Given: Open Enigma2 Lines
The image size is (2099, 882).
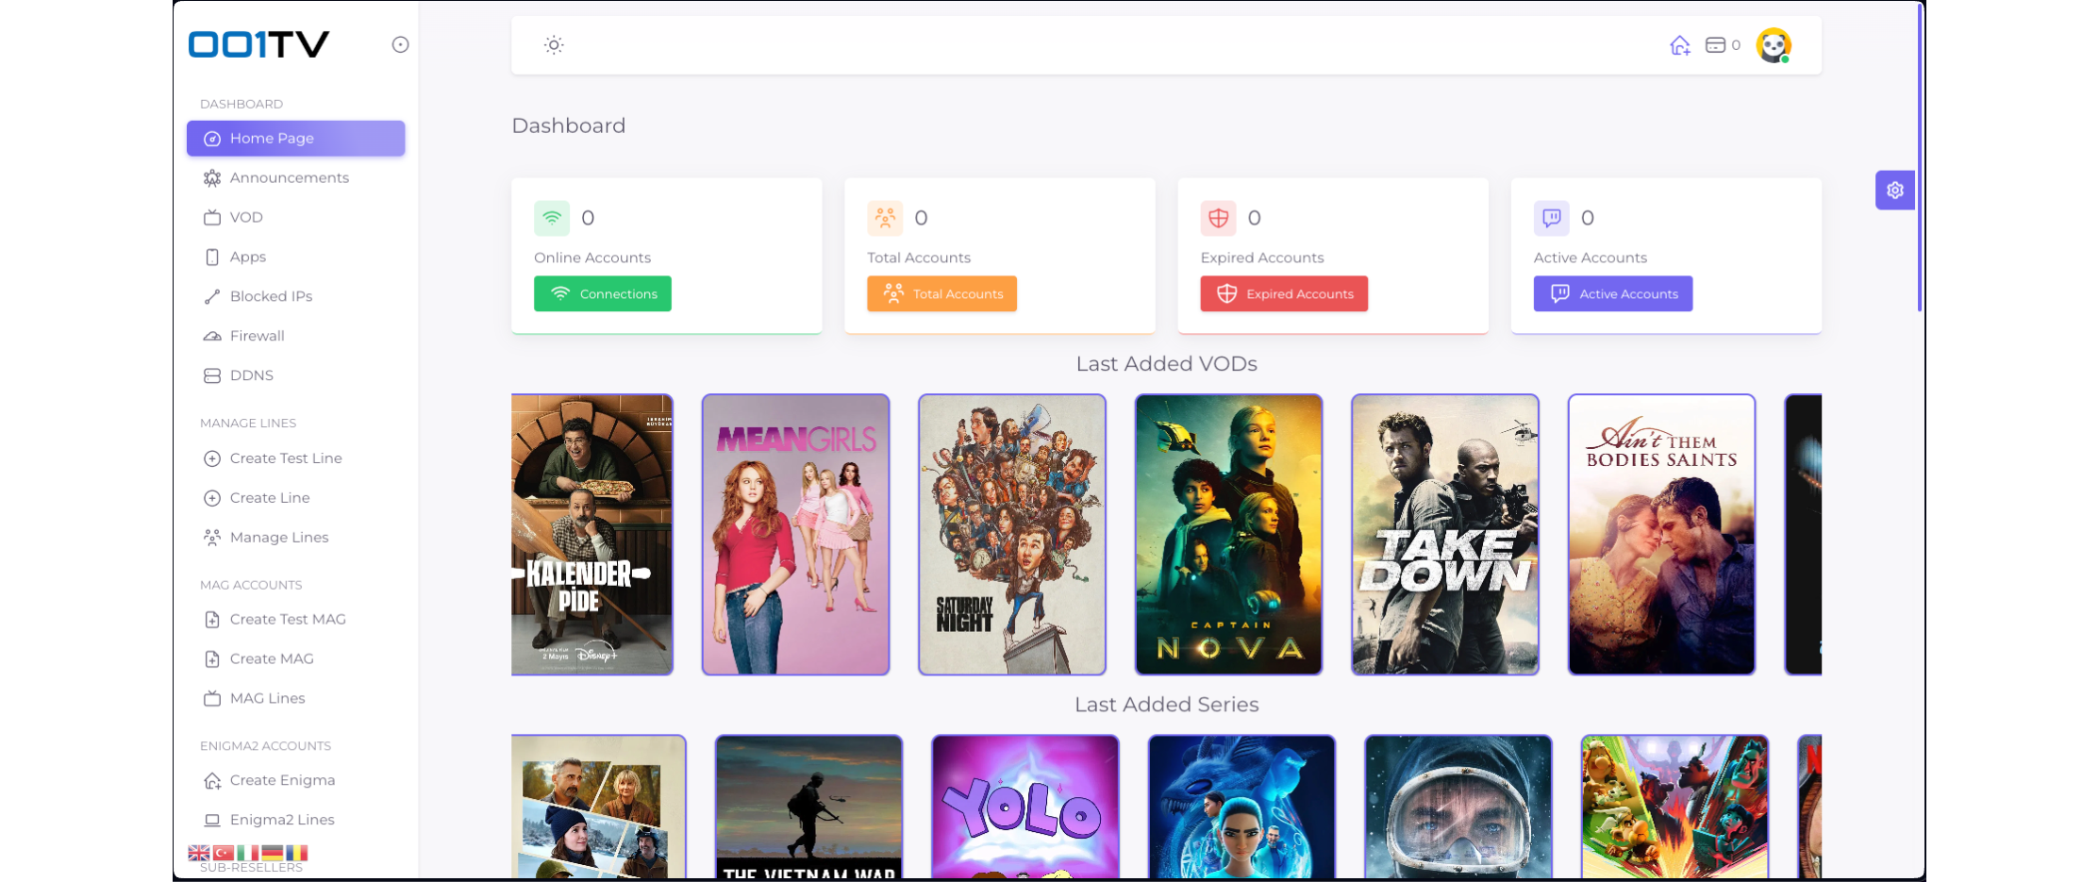Looking at the screenshot, I should [x=296, y=821].
